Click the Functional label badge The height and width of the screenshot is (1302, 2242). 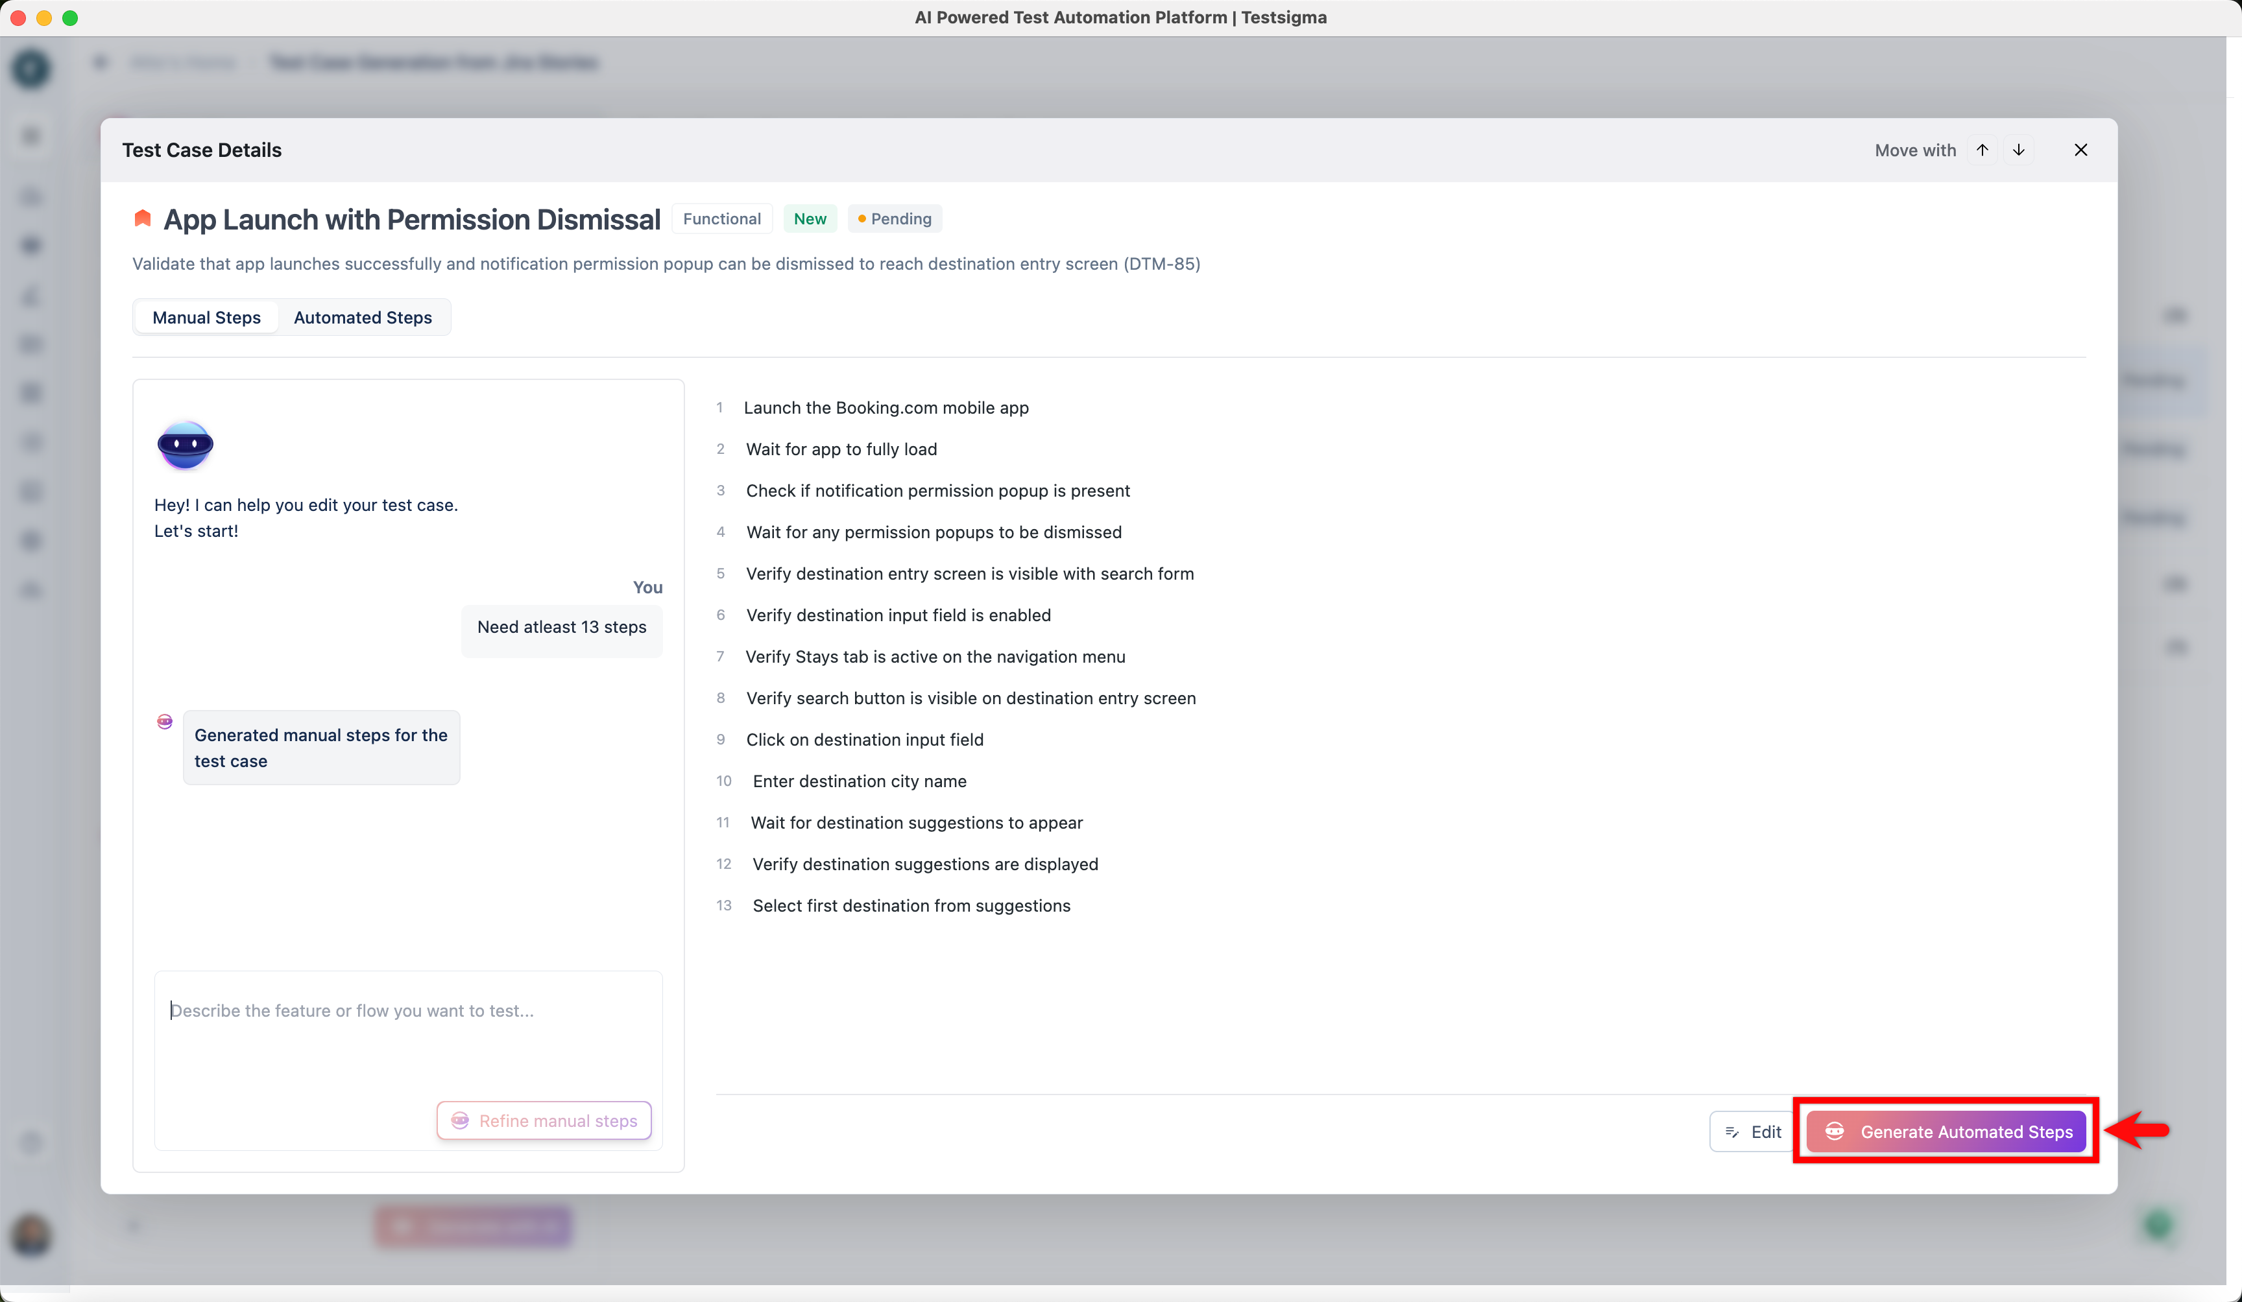(721, 218)
